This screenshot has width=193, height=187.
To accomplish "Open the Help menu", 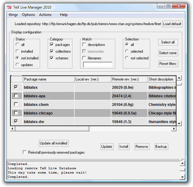I will pyautogui.click(x=64, y=15).
